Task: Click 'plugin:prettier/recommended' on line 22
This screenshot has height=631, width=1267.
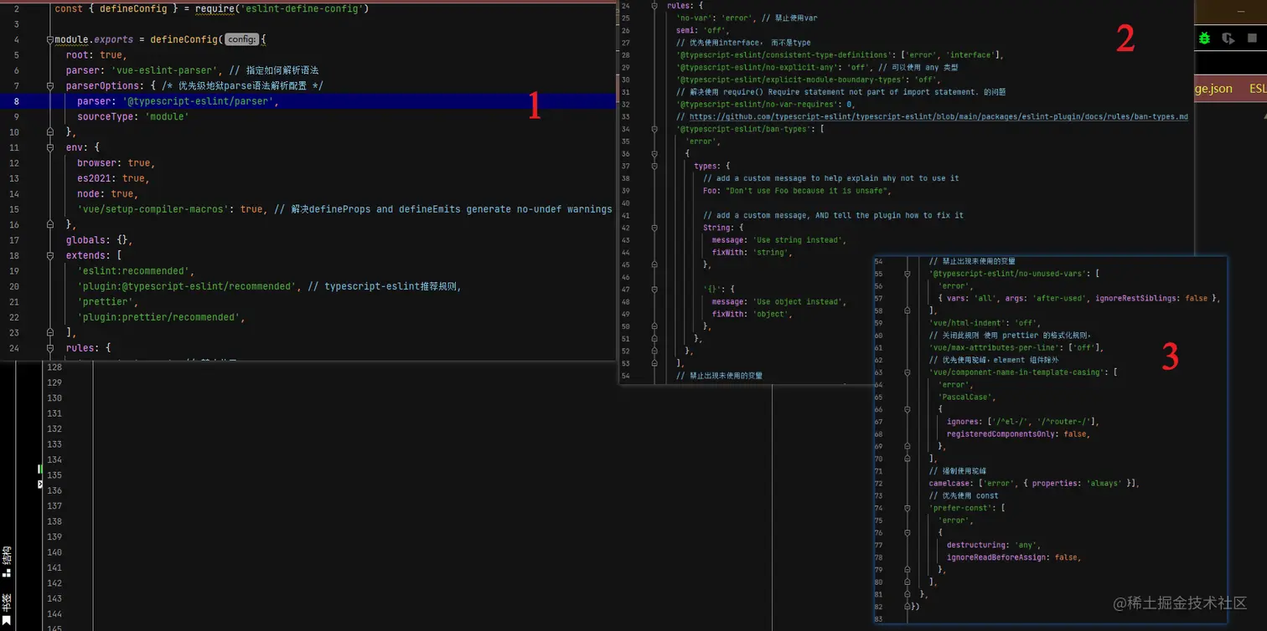Action: pyautogui.click(x=161, y=317)
